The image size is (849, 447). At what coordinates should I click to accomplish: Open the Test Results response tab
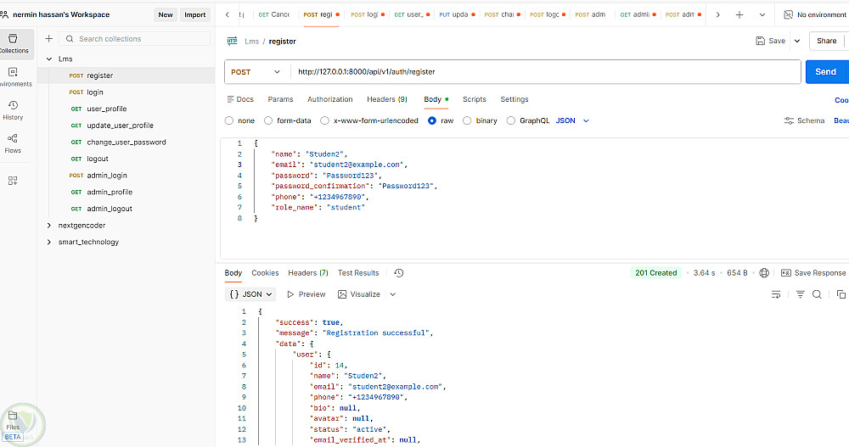[x=358, y=273]
